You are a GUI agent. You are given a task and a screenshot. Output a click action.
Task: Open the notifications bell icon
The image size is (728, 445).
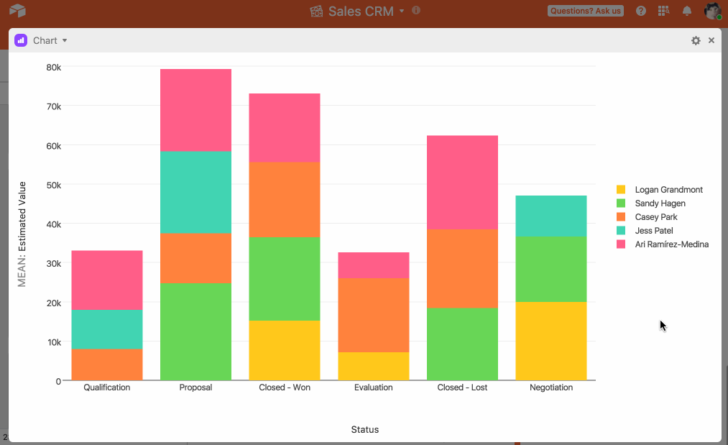pyautogui.click(x=687, y=11)
